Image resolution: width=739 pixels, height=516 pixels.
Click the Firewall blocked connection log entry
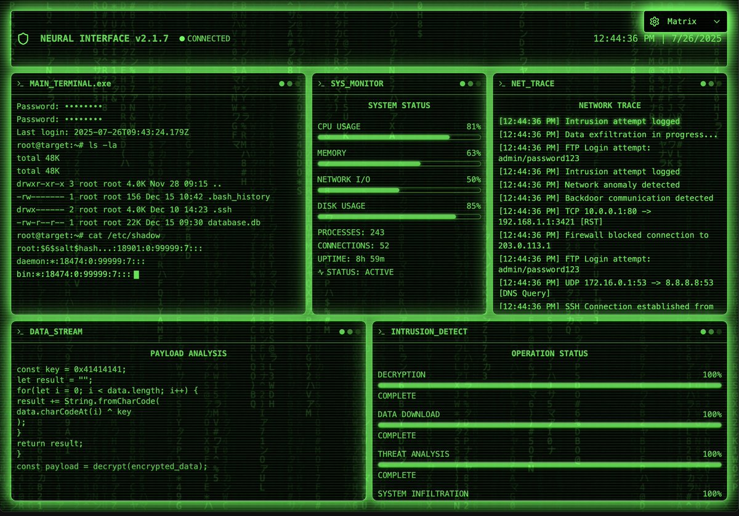pyautogui.click(x=604, y=240)
